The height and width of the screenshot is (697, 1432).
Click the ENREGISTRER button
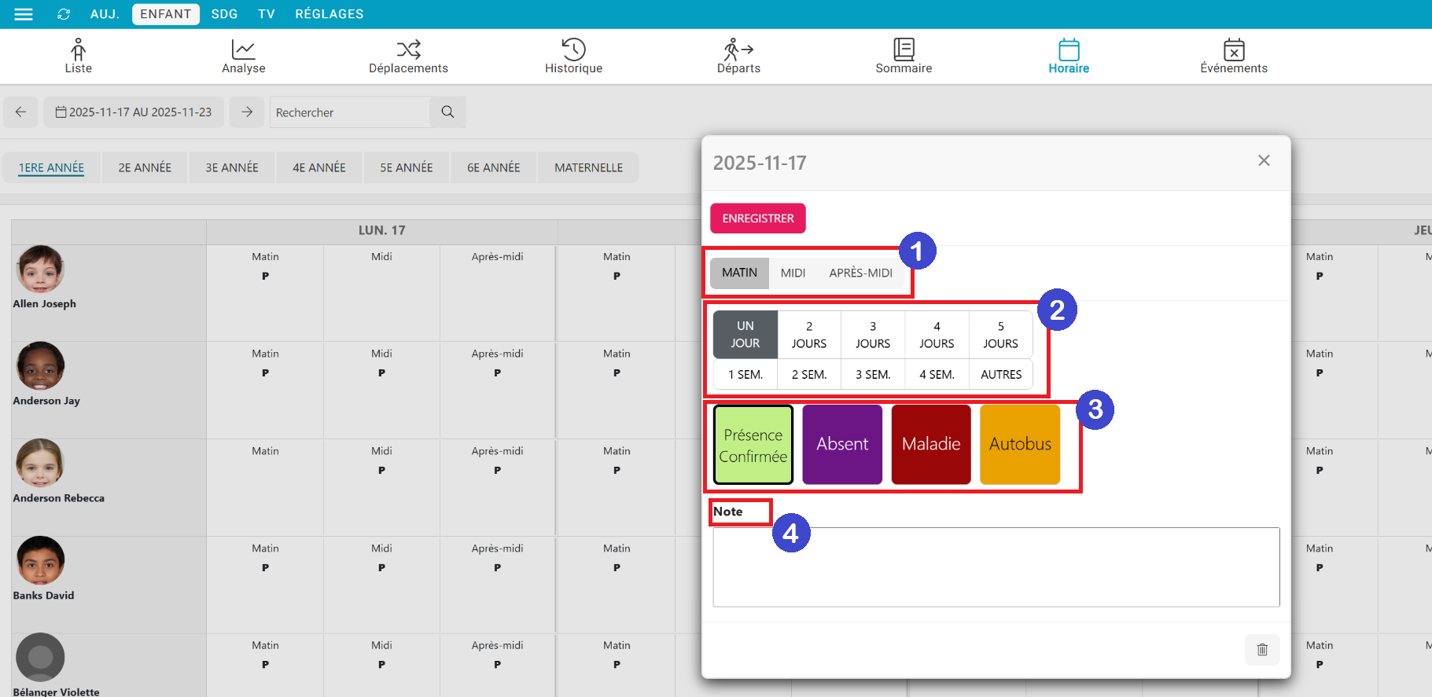pyautogui.click(x=757, y=218)
